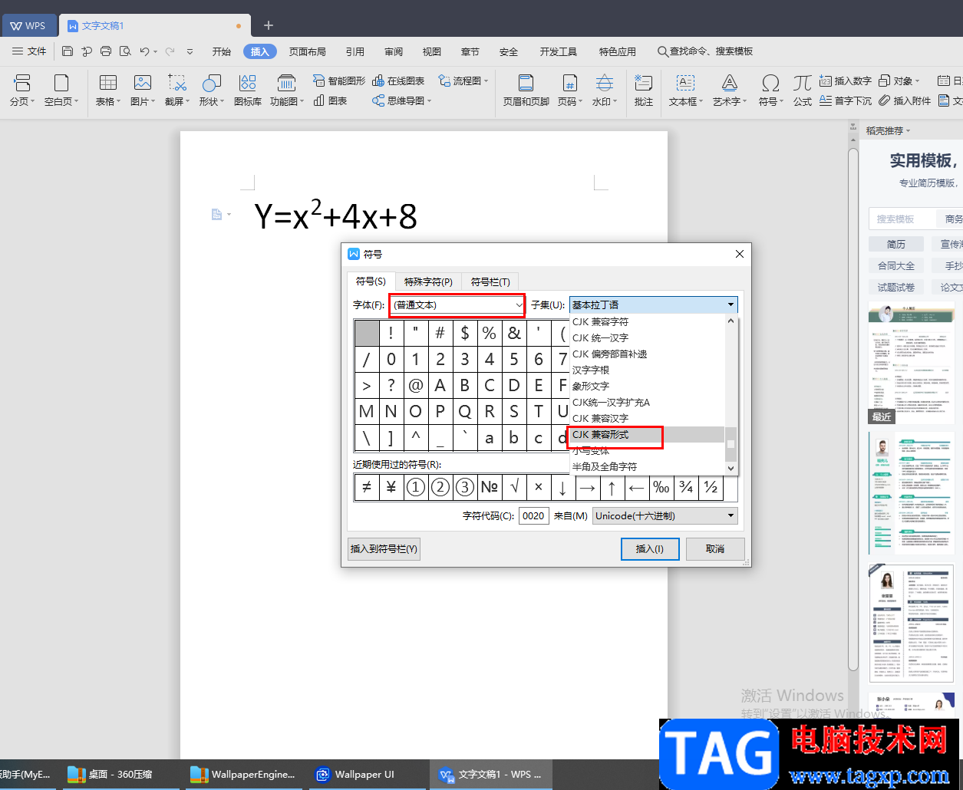
Task: Switch to the 开始 ribbon tab
Action: point(222,51)
